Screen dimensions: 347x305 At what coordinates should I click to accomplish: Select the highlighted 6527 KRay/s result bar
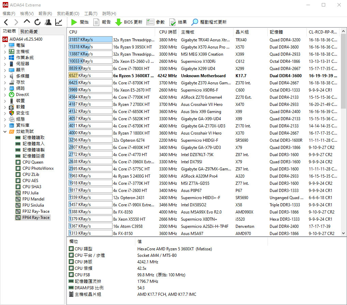click(x=90, y=75)
